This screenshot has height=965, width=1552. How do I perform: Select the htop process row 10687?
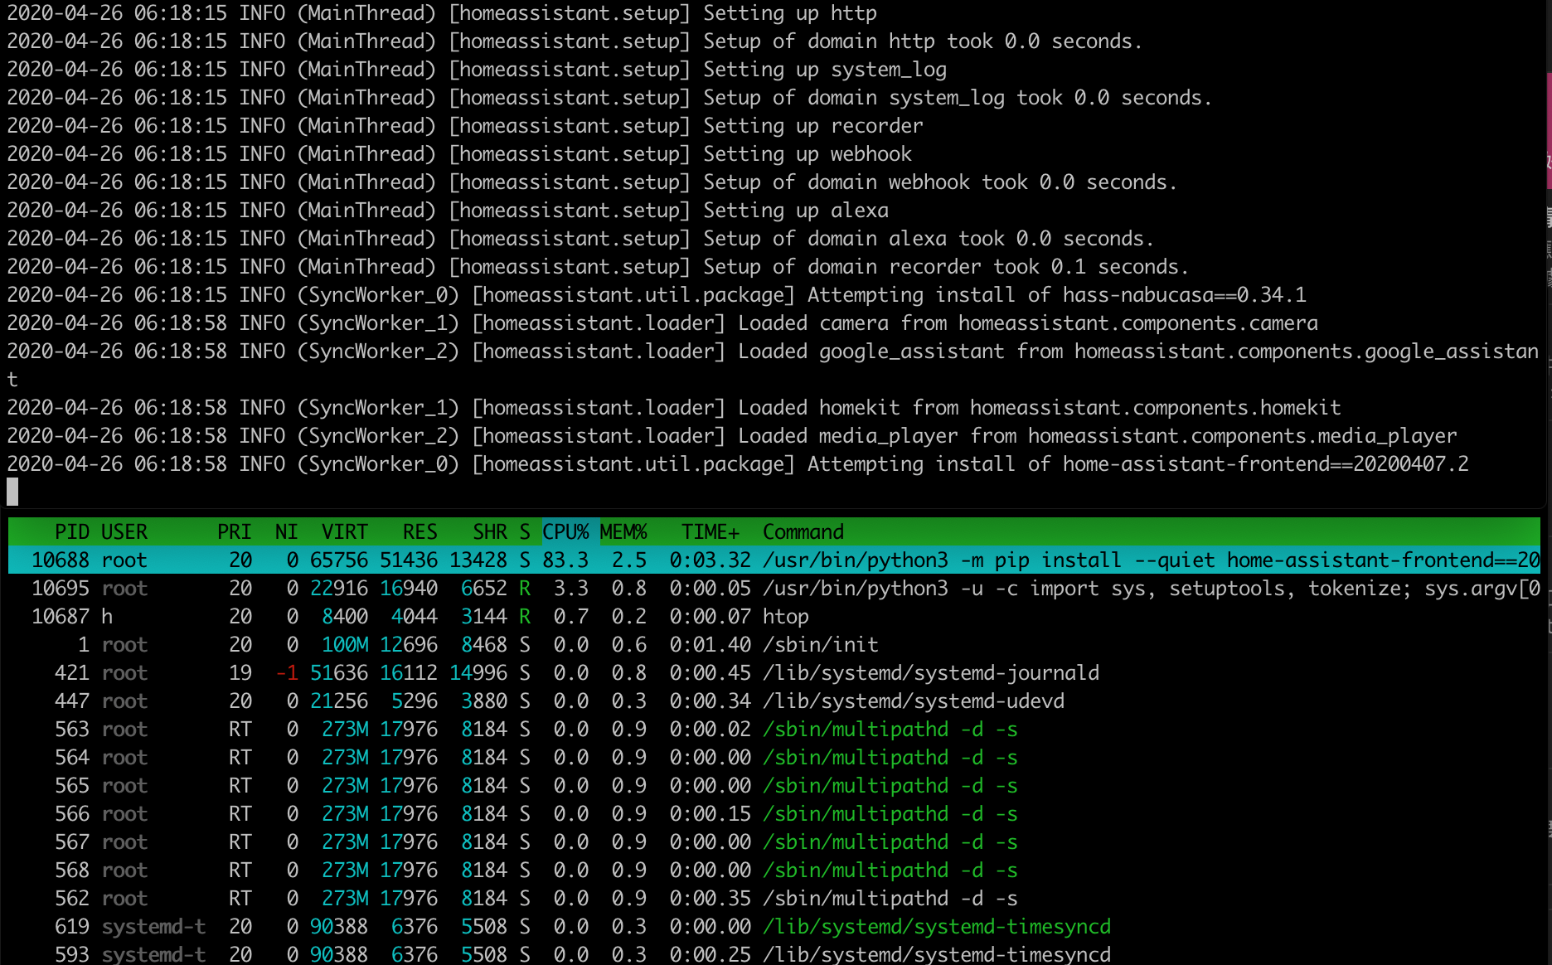coord(774,616)
